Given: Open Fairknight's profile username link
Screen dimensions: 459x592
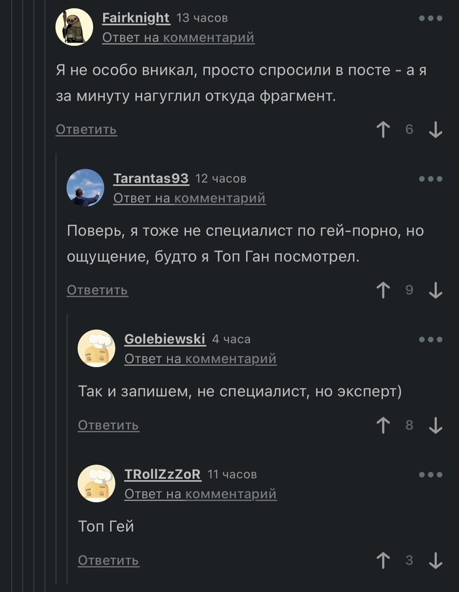Looking at the screenshot, I should 136,18.
